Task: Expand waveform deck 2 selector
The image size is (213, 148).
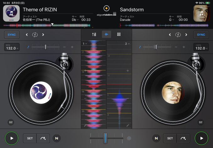Action: 127,44
